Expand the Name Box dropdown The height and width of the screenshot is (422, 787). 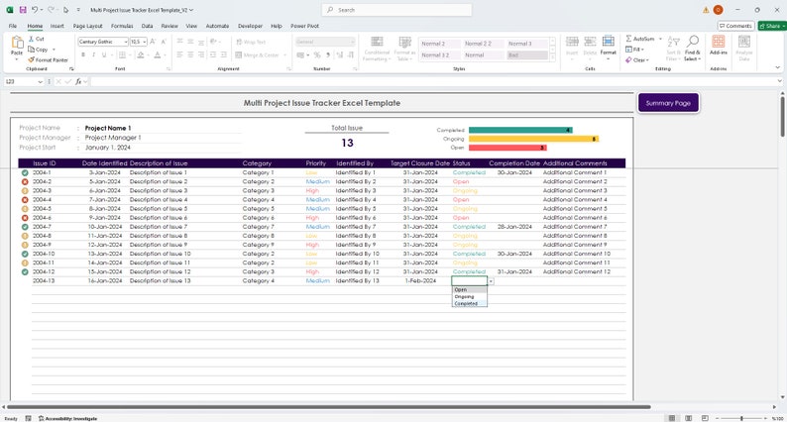41,81
